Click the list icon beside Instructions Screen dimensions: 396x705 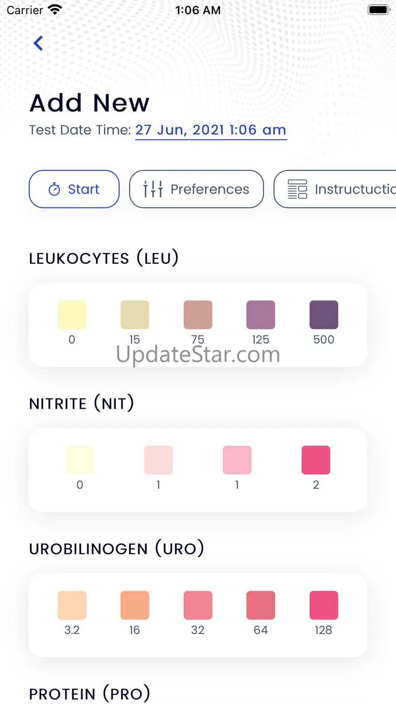click(x=298, y=189)
